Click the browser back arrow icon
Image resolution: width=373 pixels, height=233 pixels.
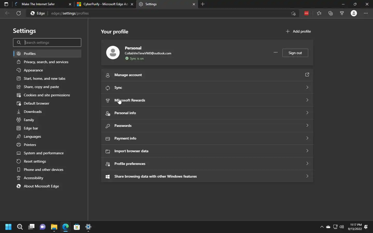7,13
